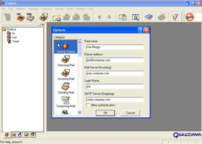Open the File menu
The image size is (202, 144).
point(3,9)
